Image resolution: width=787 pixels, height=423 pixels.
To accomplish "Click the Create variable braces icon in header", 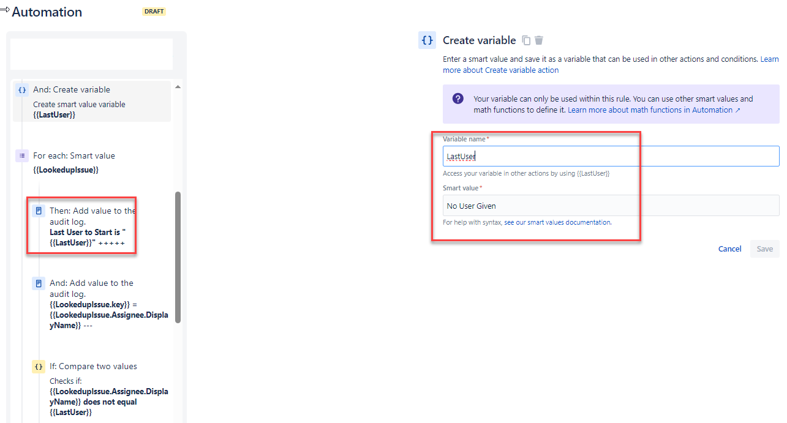I will tap(427, 40).
